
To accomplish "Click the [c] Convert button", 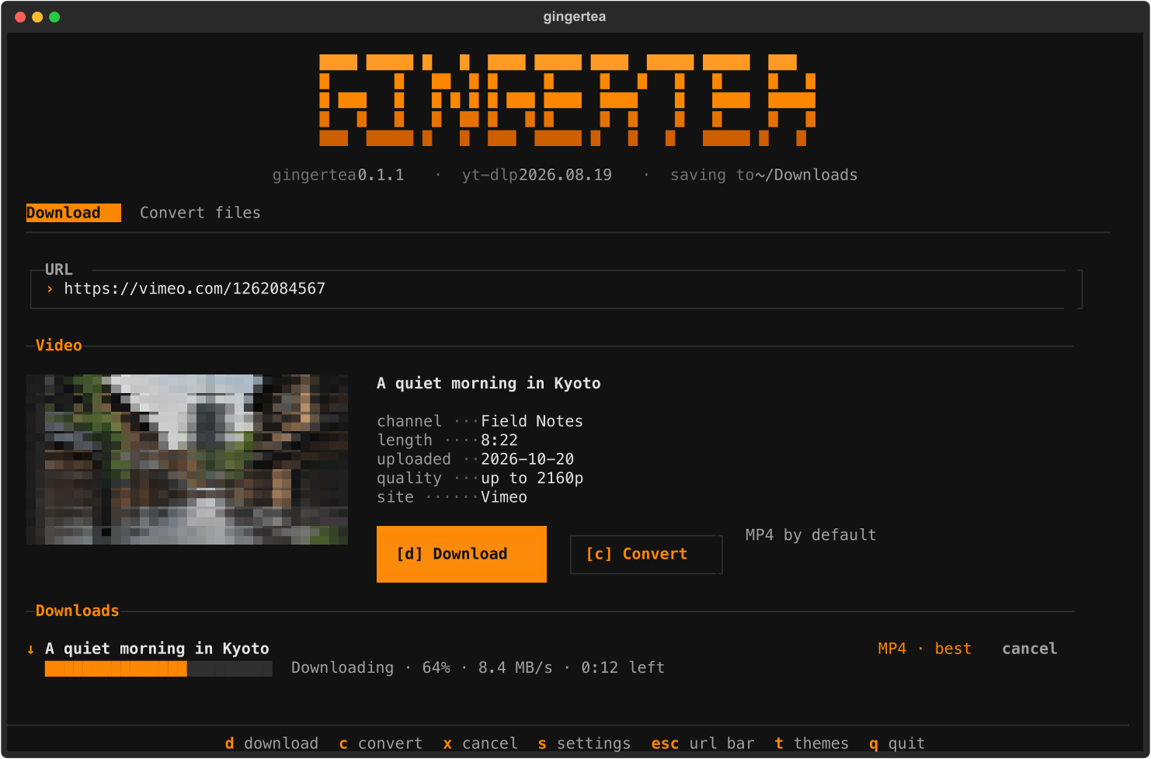I will [x=646, y=554].
